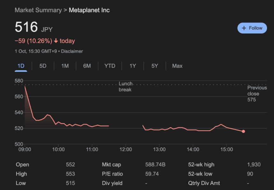Click the Lunch break annotation on chart
This screenshot has height=190, width=274.
(x=125, y=86)
